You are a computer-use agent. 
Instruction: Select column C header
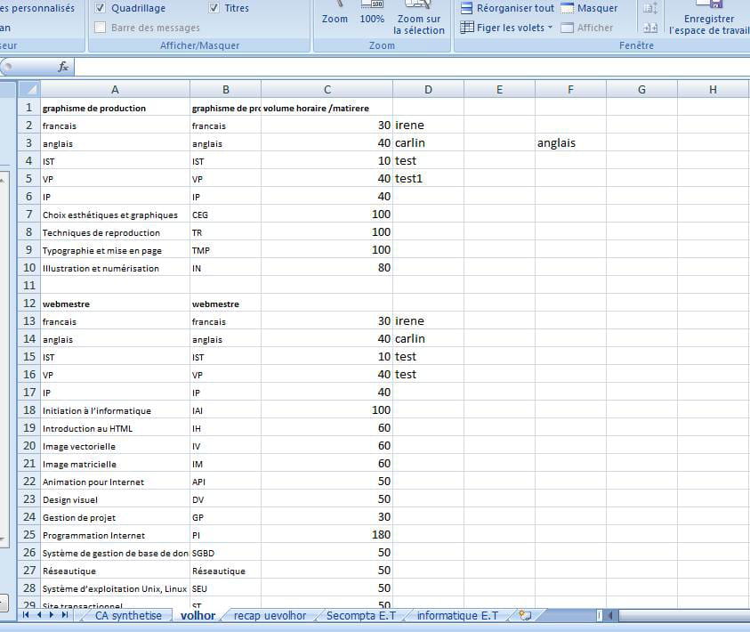pyautogui.click(x=327, y=89)
